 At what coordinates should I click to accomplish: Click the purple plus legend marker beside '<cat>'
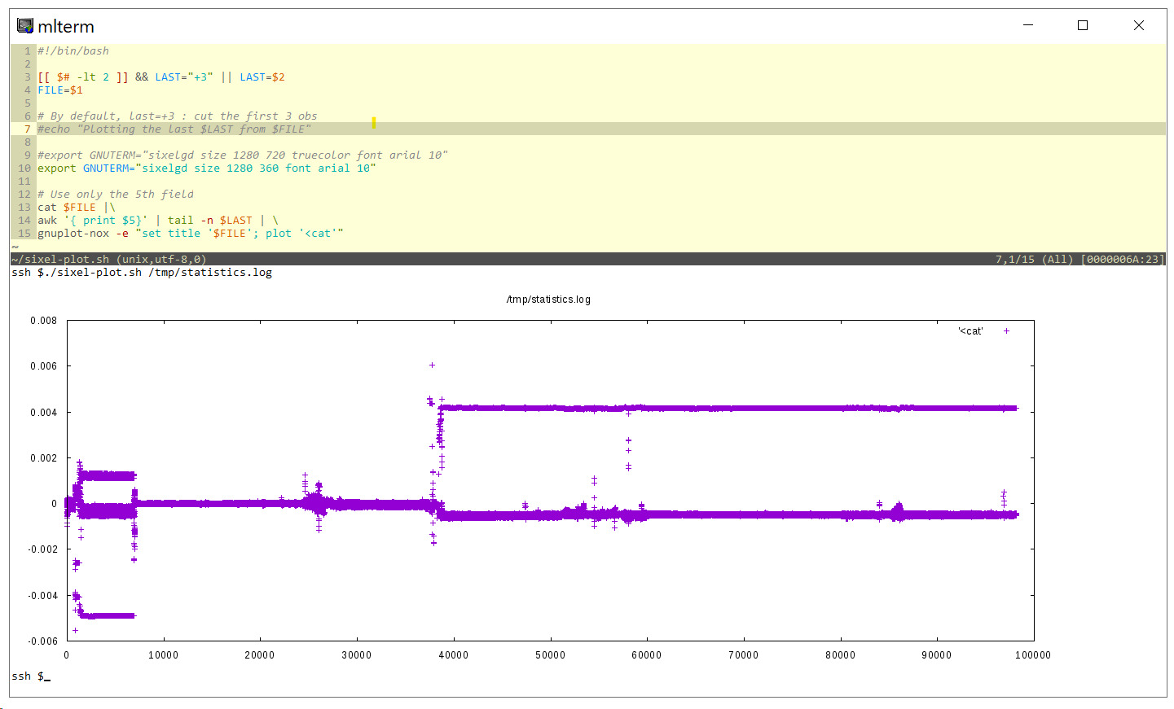(x=1006, y=331)
